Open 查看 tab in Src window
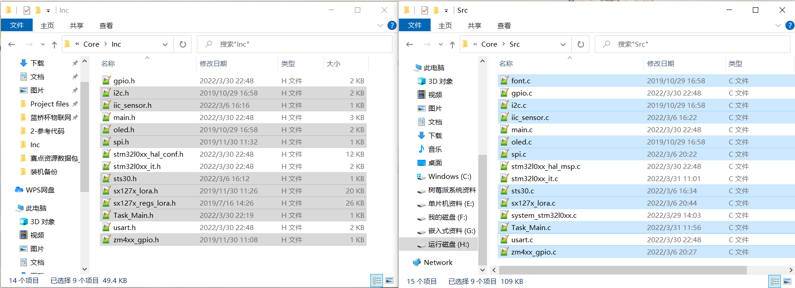The width and height of the screenshot is (795, 288). click(x=504, y=26)
